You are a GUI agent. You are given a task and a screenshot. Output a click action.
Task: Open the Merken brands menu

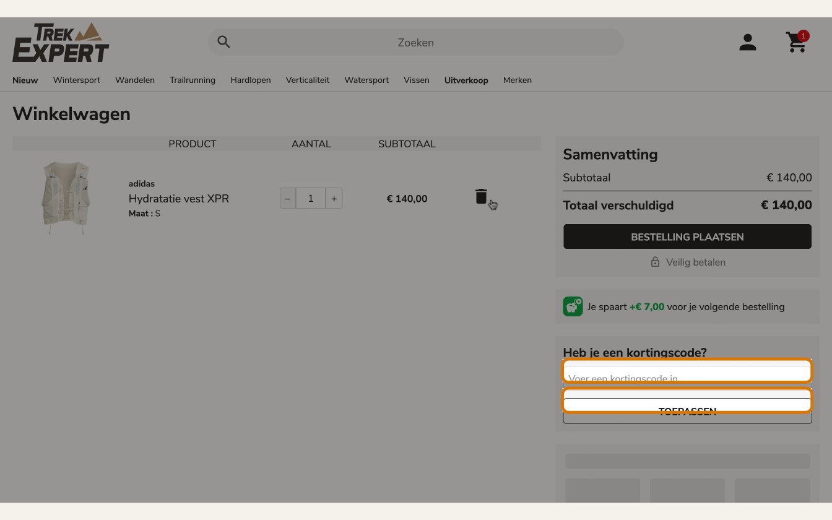pyautogui.click(x=518, y=80)
